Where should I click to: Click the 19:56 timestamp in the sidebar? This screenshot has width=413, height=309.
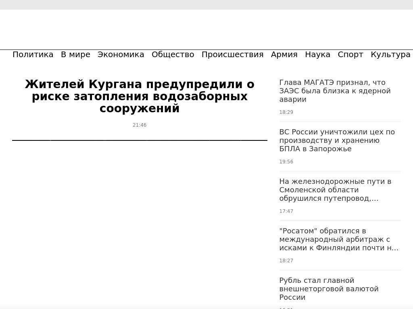[286, 162]
